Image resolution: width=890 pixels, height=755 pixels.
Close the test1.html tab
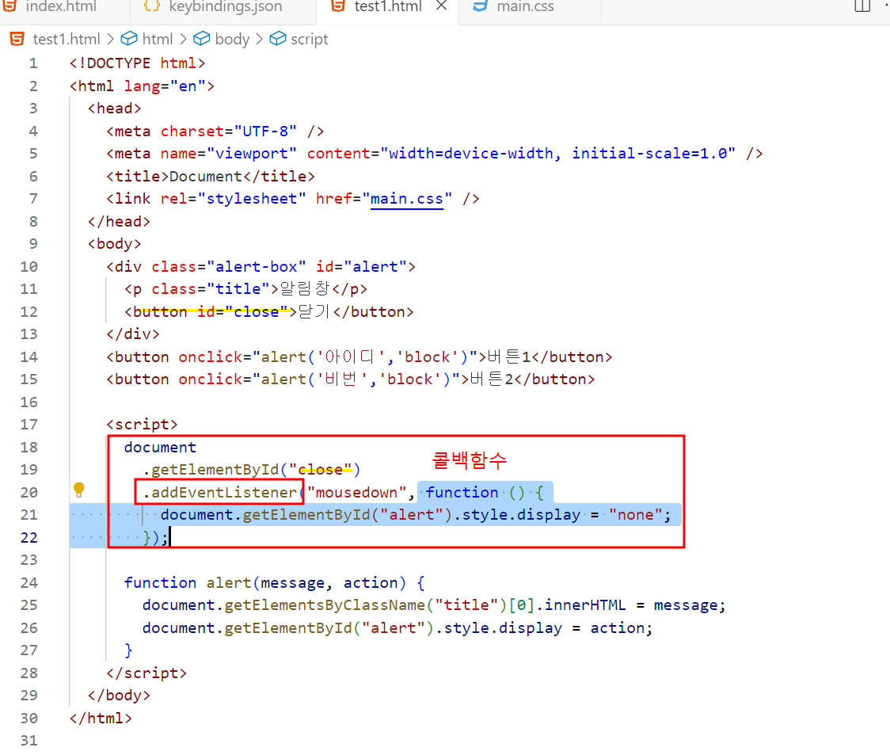pyautogui.click(x=442, y=6)
